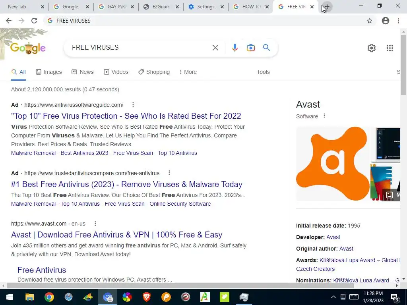Open Google quick settings gear
This screenshot has height=305, width=407.
click(x=372, y=48)
